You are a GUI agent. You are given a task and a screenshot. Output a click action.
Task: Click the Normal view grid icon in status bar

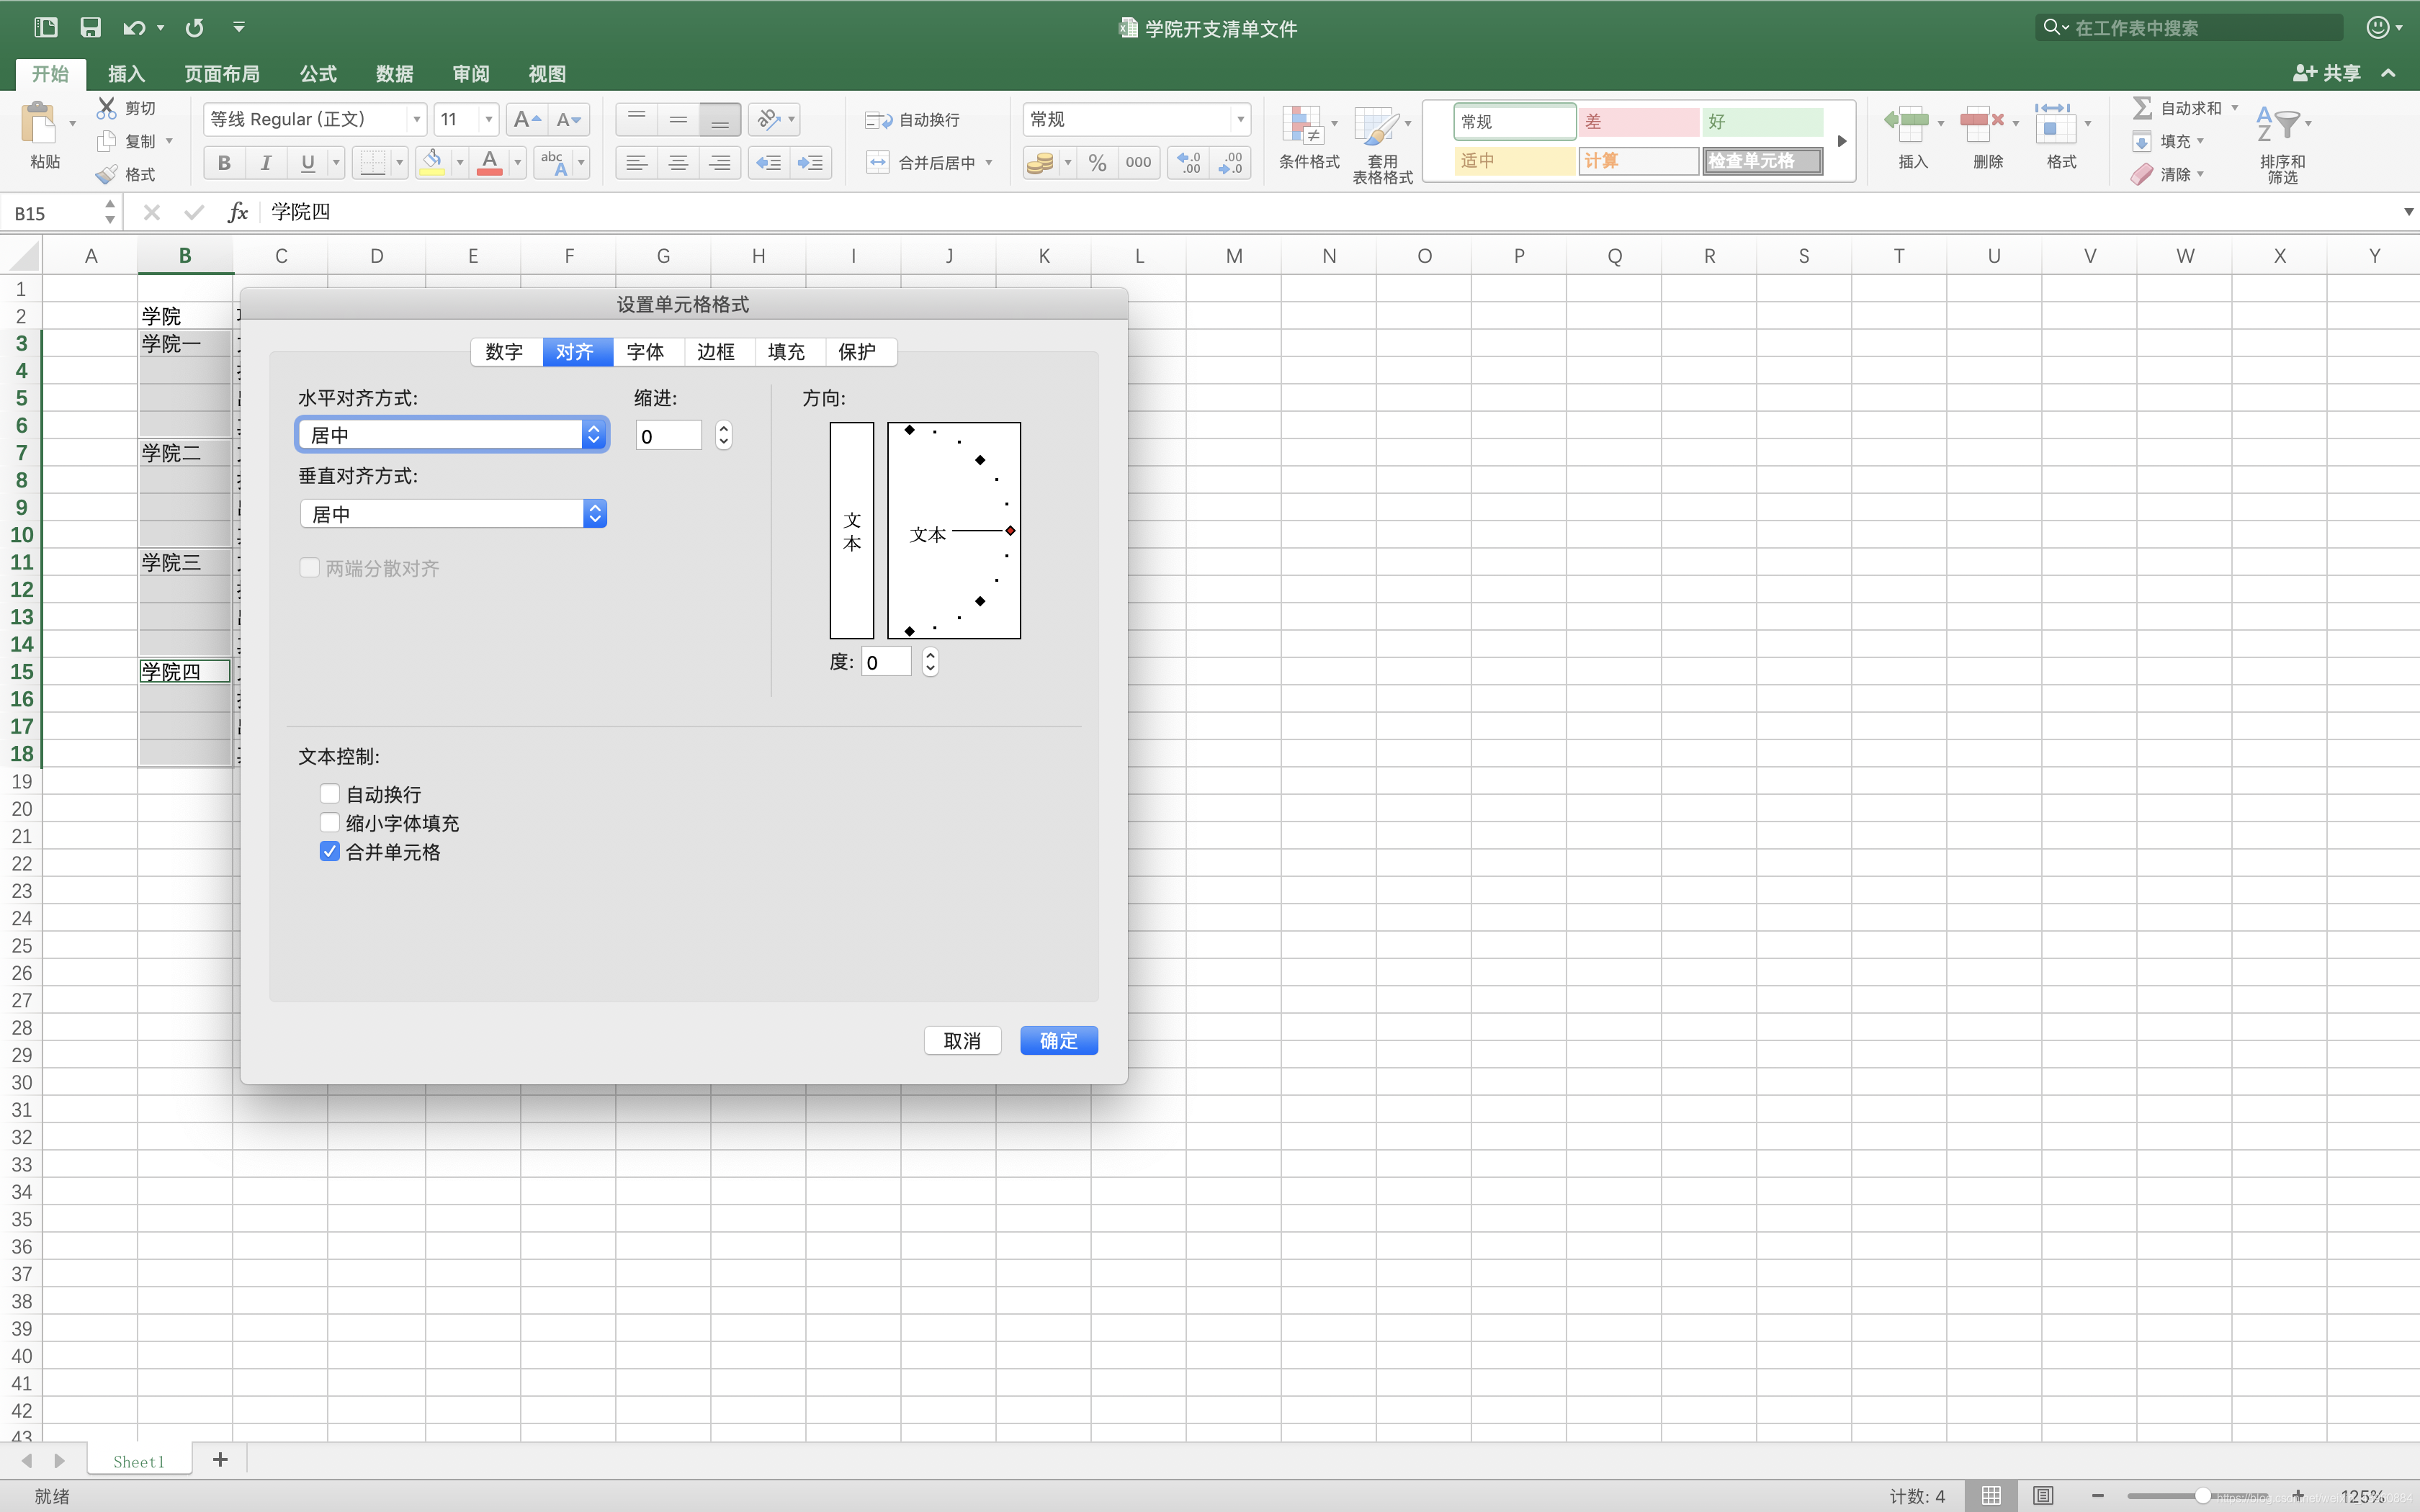point(1991,1496)
